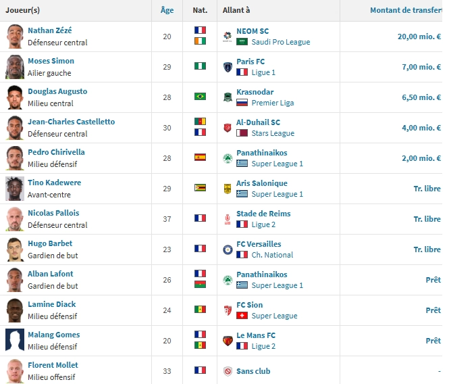
Task: Open Nathan Zézé player profile link
Action: click(50, 30)
